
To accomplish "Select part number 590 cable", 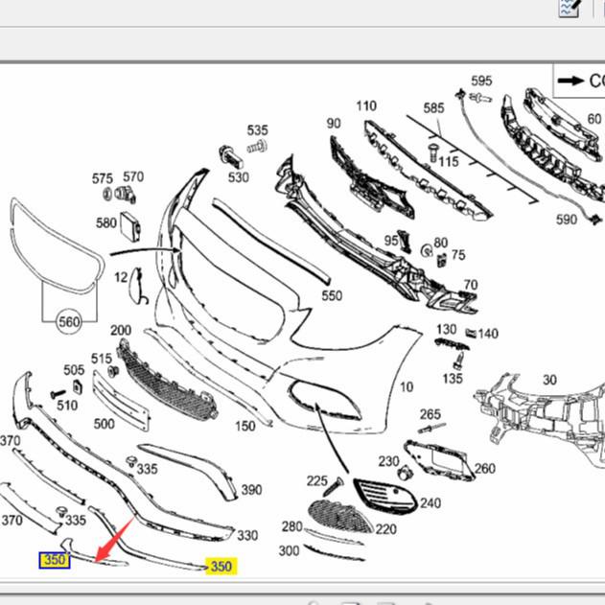I will tap(567, 220).
